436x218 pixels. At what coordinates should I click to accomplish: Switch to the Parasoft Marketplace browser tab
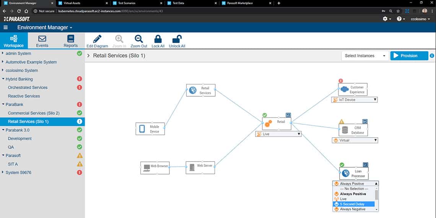click(x=246, y=3)
